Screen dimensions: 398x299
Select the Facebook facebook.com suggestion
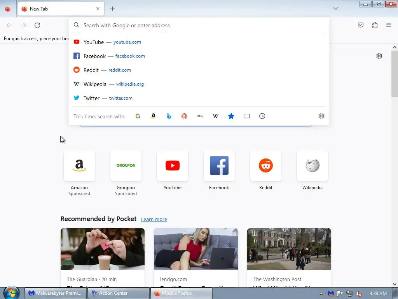(199, 56)
